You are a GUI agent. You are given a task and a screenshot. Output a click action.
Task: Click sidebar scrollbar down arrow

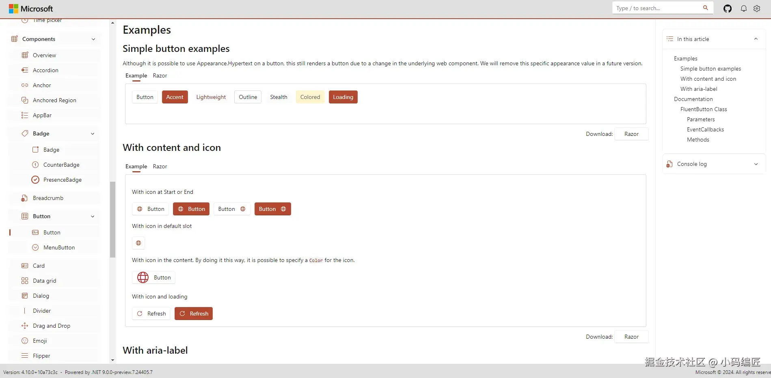pyautogui.click(x=112, y=360)
